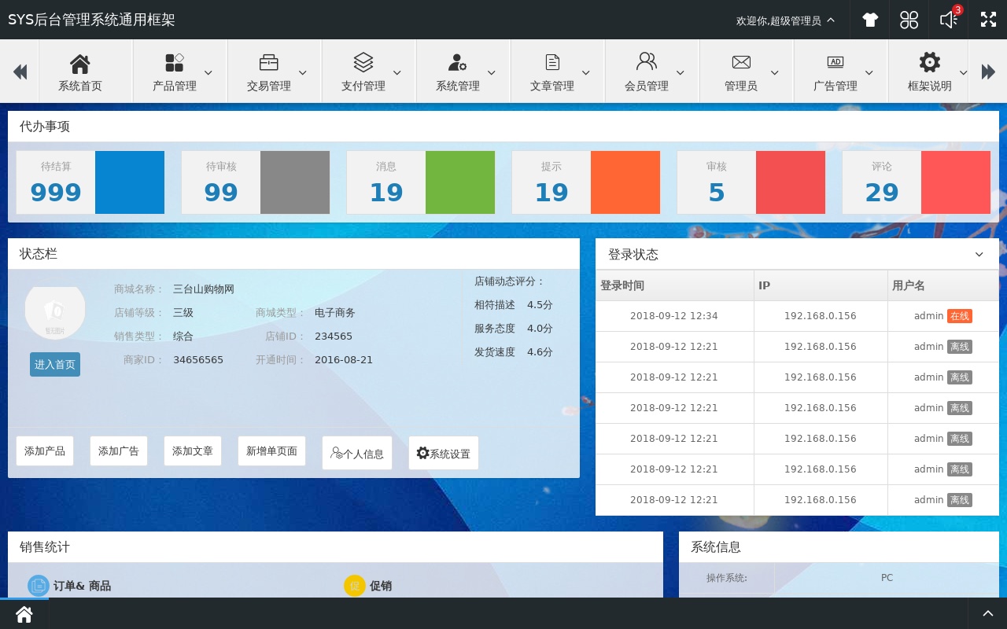
Task: Expand the bottom bar up-chevron
Action: [988, 614]
